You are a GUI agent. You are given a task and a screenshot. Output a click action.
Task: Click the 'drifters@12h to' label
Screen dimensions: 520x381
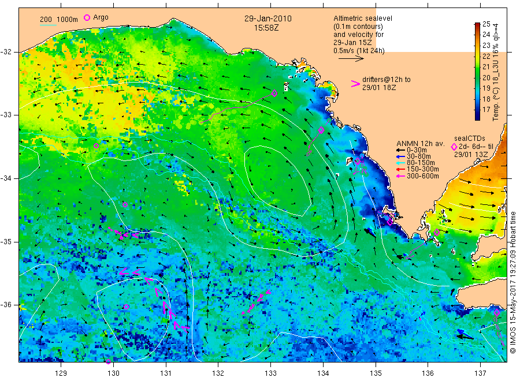(387, 80)
